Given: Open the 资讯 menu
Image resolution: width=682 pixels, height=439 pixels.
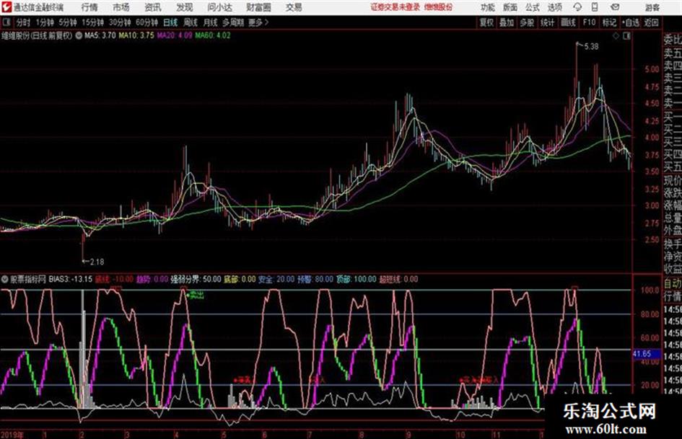Looking at the screenshot, I should 152,7.
